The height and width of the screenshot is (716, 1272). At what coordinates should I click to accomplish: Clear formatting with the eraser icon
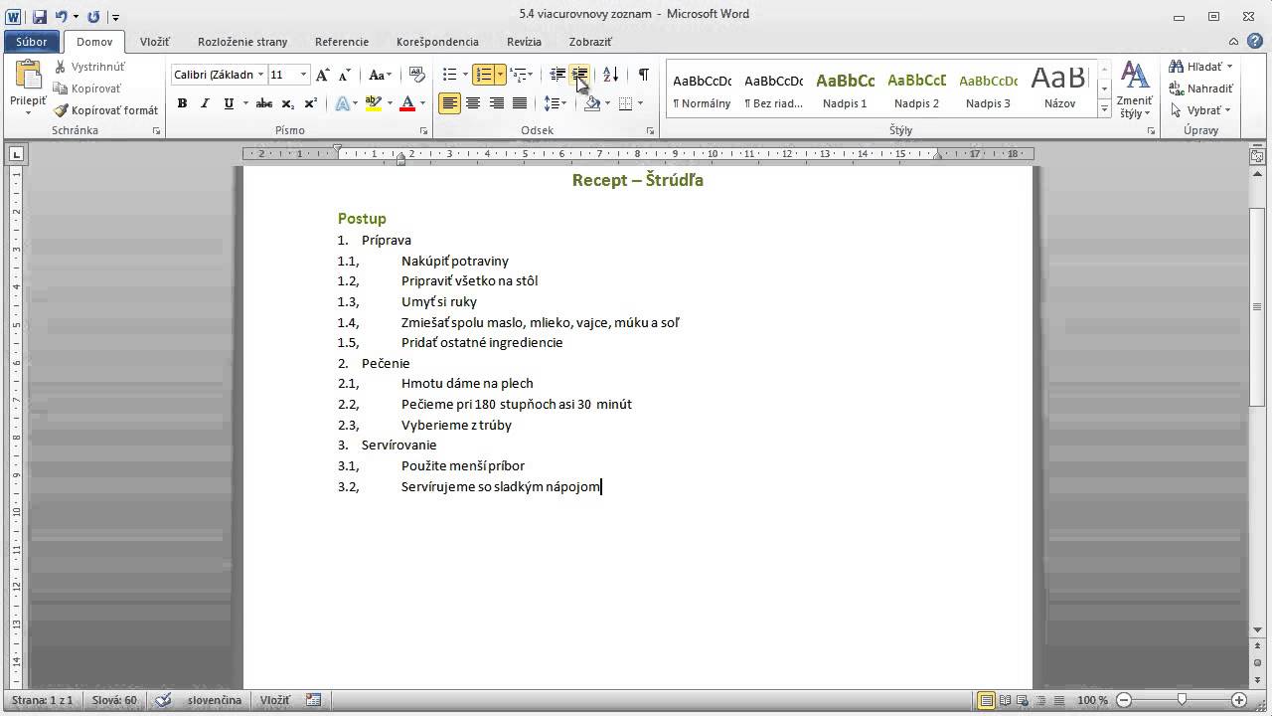tap(417, 75)
